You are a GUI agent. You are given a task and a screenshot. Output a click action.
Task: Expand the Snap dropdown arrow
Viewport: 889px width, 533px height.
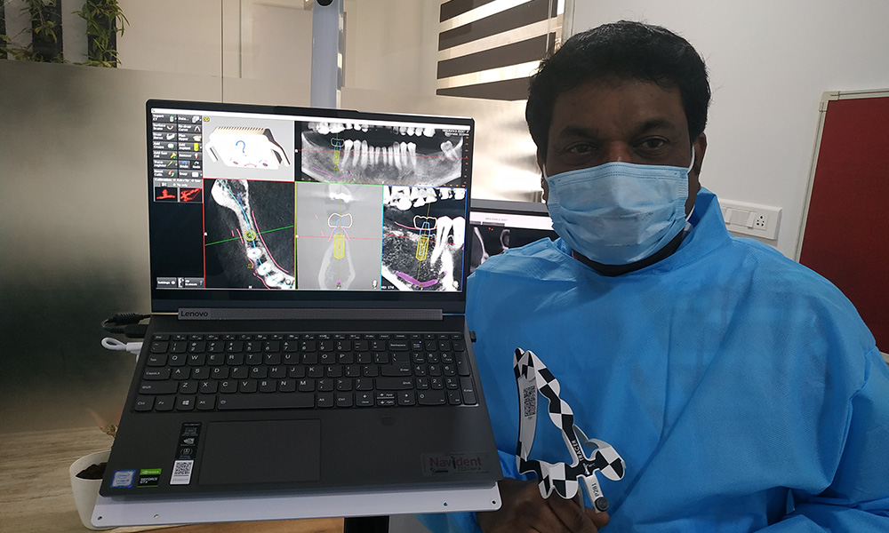coord(201,174)
